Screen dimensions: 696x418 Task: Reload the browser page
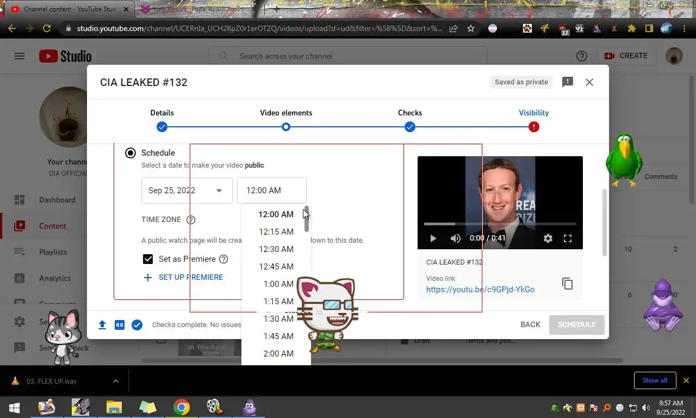click(x=47, y=28)
